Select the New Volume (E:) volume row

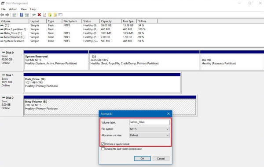pos(79,37)
